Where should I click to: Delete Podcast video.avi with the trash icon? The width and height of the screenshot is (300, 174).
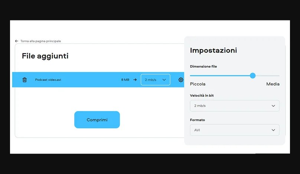point(25,80)
